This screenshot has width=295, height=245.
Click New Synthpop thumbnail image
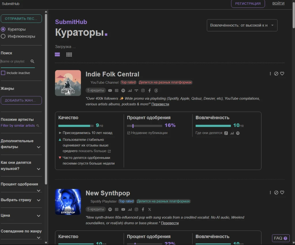coord(68,202)
